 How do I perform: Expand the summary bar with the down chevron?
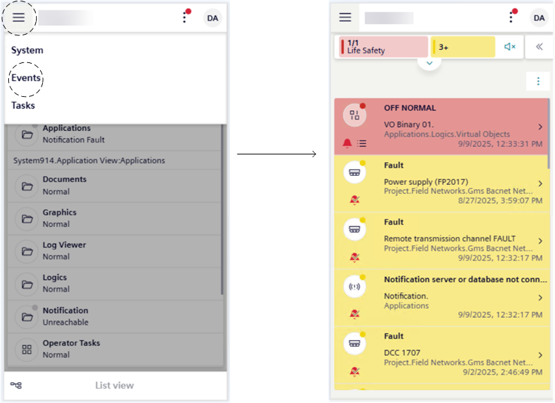pos(429,63)
